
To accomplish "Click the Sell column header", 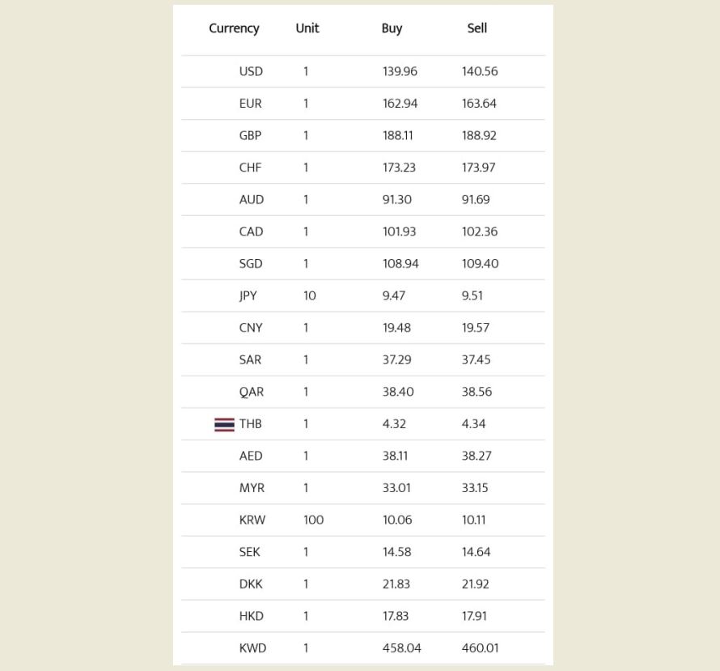I will click(x=477, y=28).
